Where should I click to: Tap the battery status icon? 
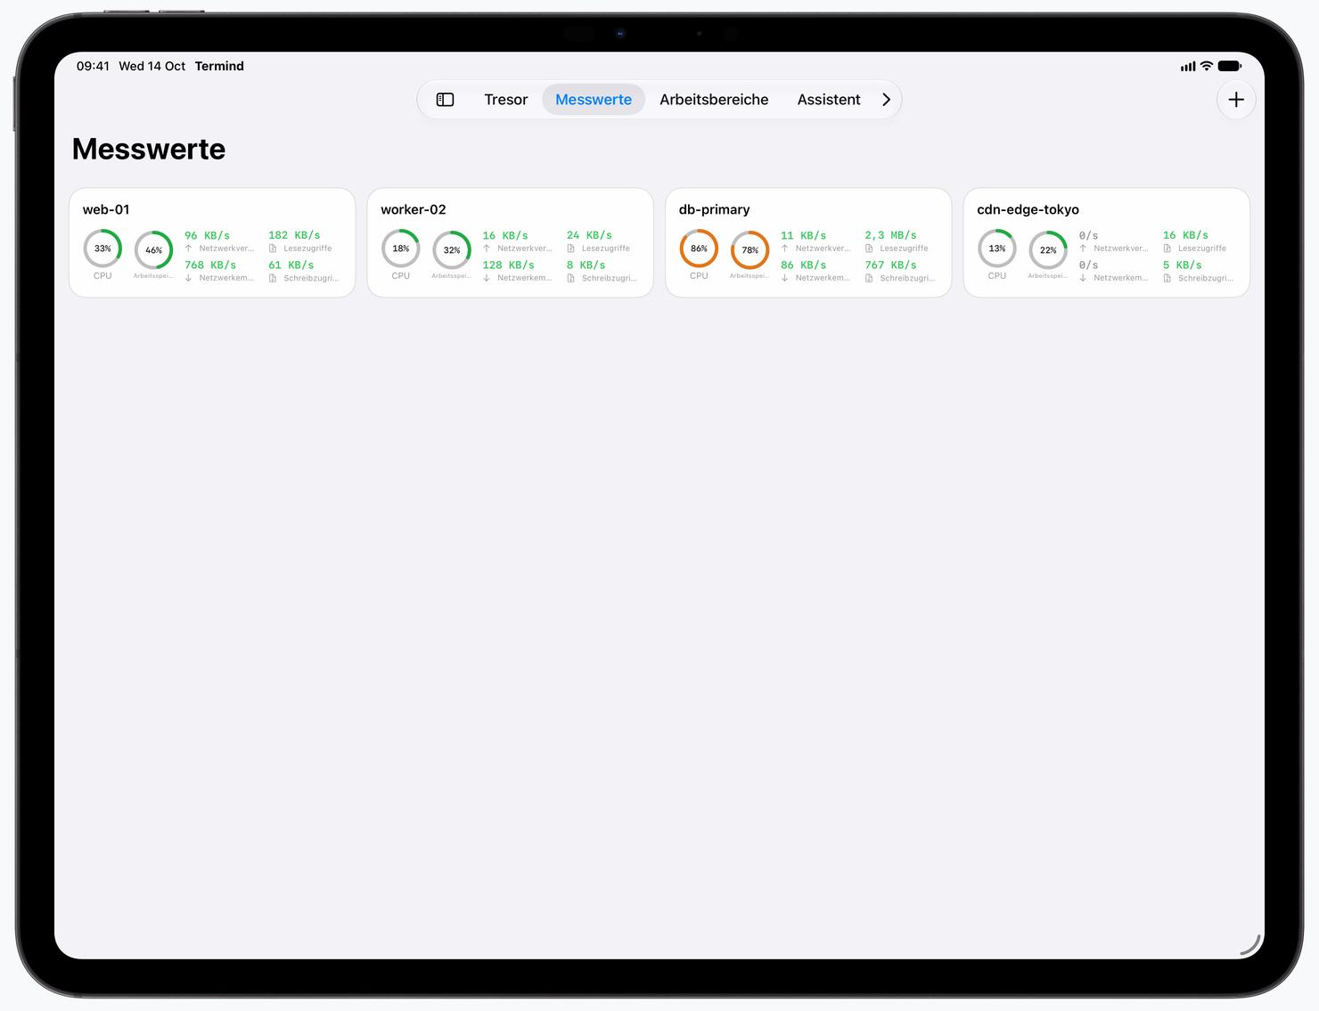pos(1230,66)
